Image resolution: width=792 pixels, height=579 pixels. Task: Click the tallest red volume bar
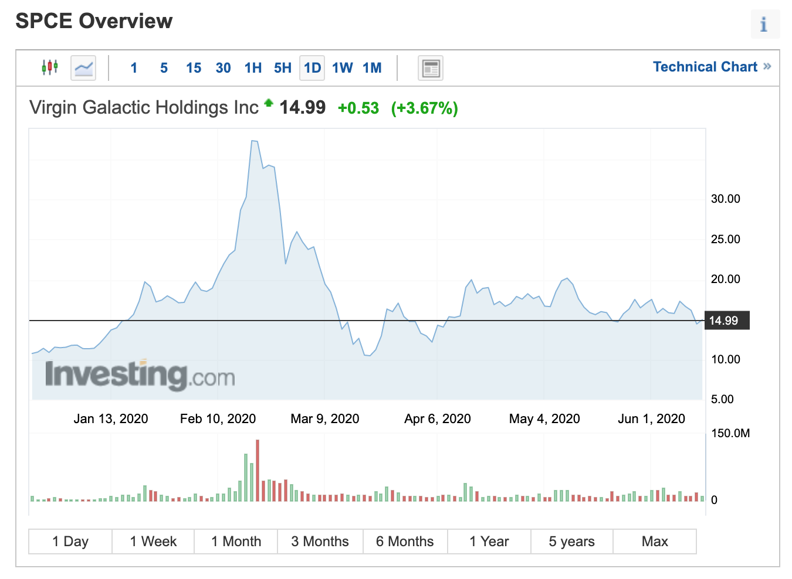[258, 471]
